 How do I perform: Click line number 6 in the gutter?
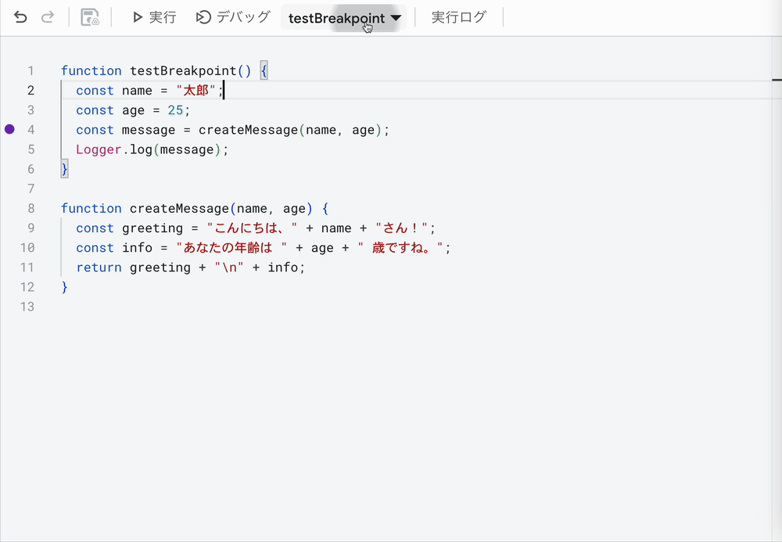pyautogui.click(x=31, y=169)
